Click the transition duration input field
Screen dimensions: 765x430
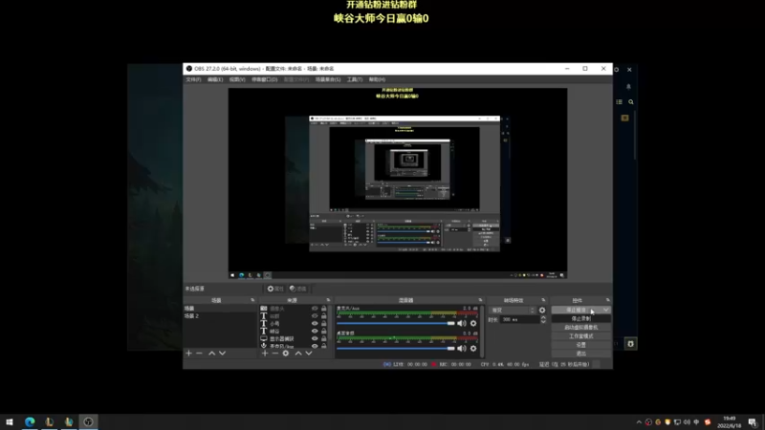pyautogui.click(x=519, y=320)
